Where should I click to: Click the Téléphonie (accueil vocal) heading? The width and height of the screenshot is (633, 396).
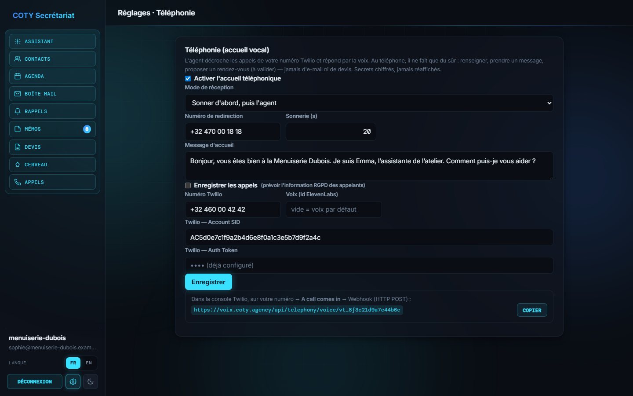(227, 50)
